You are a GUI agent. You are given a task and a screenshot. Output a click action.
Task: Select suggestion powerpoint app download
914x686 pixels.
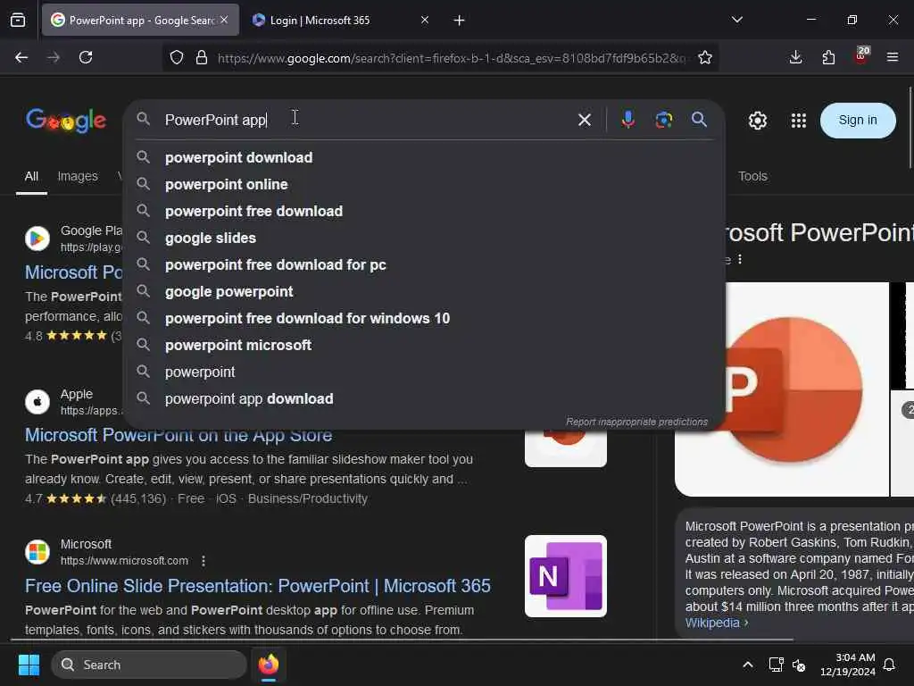424,399
